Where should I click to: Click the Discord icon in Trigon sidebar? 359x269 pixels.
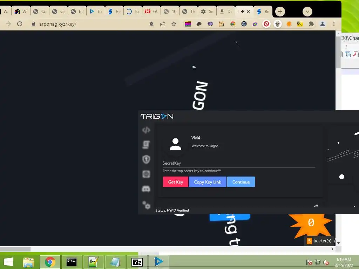pos(146,189)
